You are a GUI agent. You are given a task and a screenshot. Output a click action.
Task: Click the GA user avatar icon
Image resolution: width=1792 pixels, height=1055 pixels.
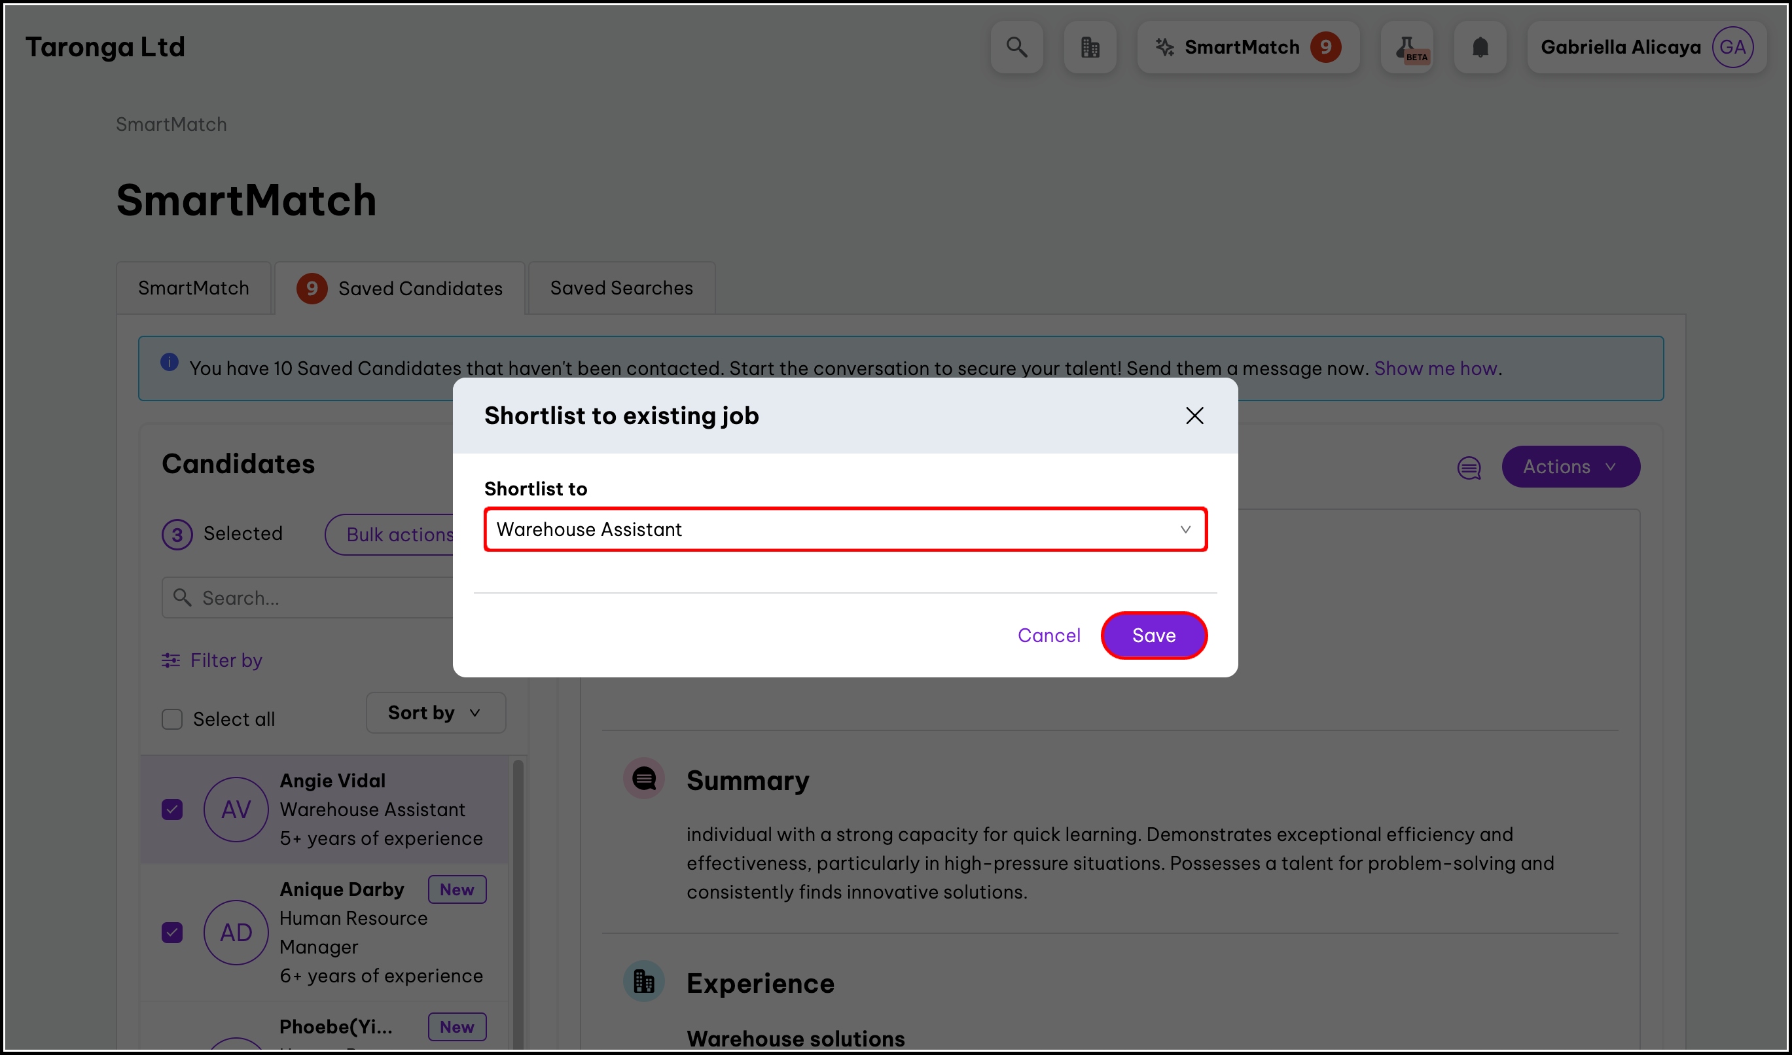click(1732, 48)
